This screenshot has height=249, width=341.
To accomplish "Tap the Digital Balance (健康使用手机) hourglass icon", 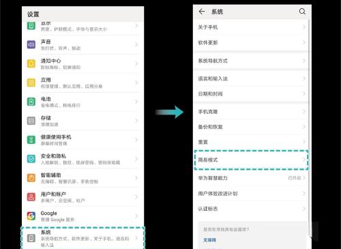I will 31,140.
